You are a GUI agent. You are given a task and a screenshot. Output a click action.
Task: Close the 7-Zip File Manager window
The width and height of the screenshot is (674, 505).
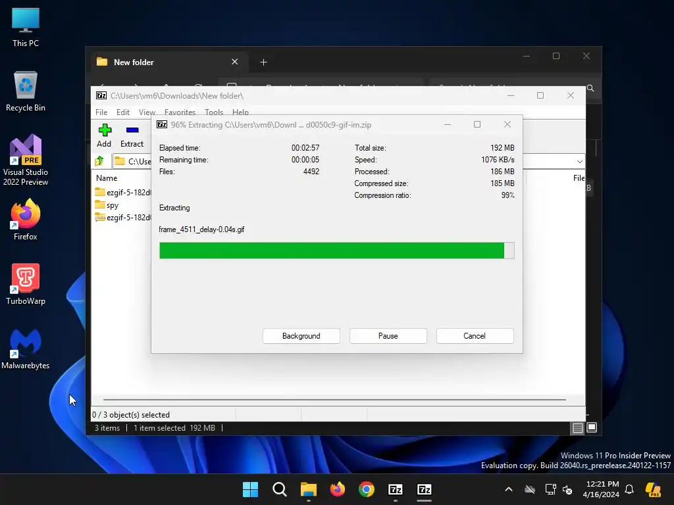point(571,95)
